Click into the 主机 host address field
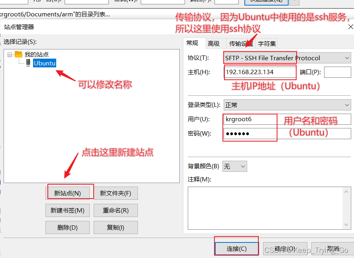Screen dimensions: 354x258 click(260, 72)
